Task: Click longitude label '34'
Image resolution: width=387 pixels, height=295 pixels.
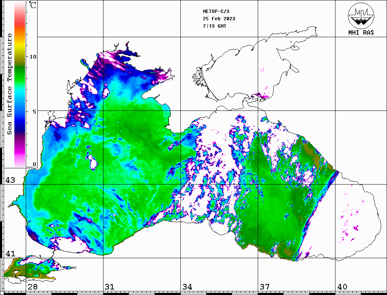Action: pos(187,287)
